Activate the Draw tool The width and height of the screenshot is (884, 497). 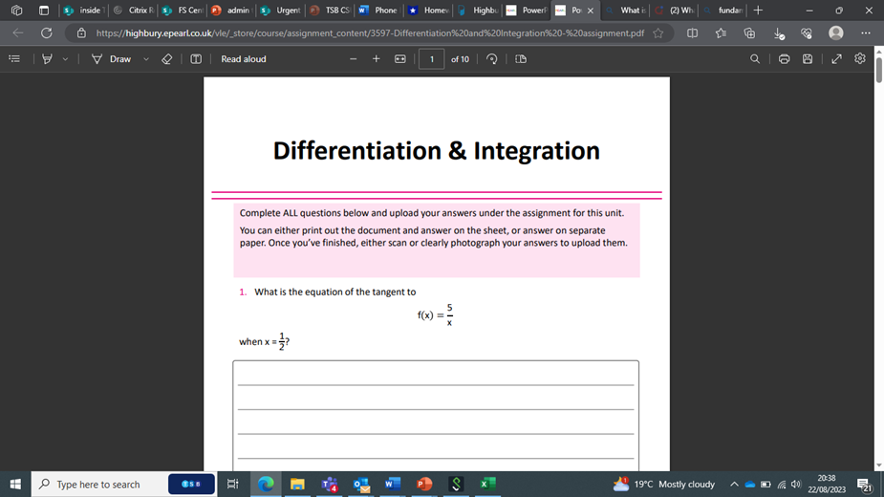pos(112,58)
